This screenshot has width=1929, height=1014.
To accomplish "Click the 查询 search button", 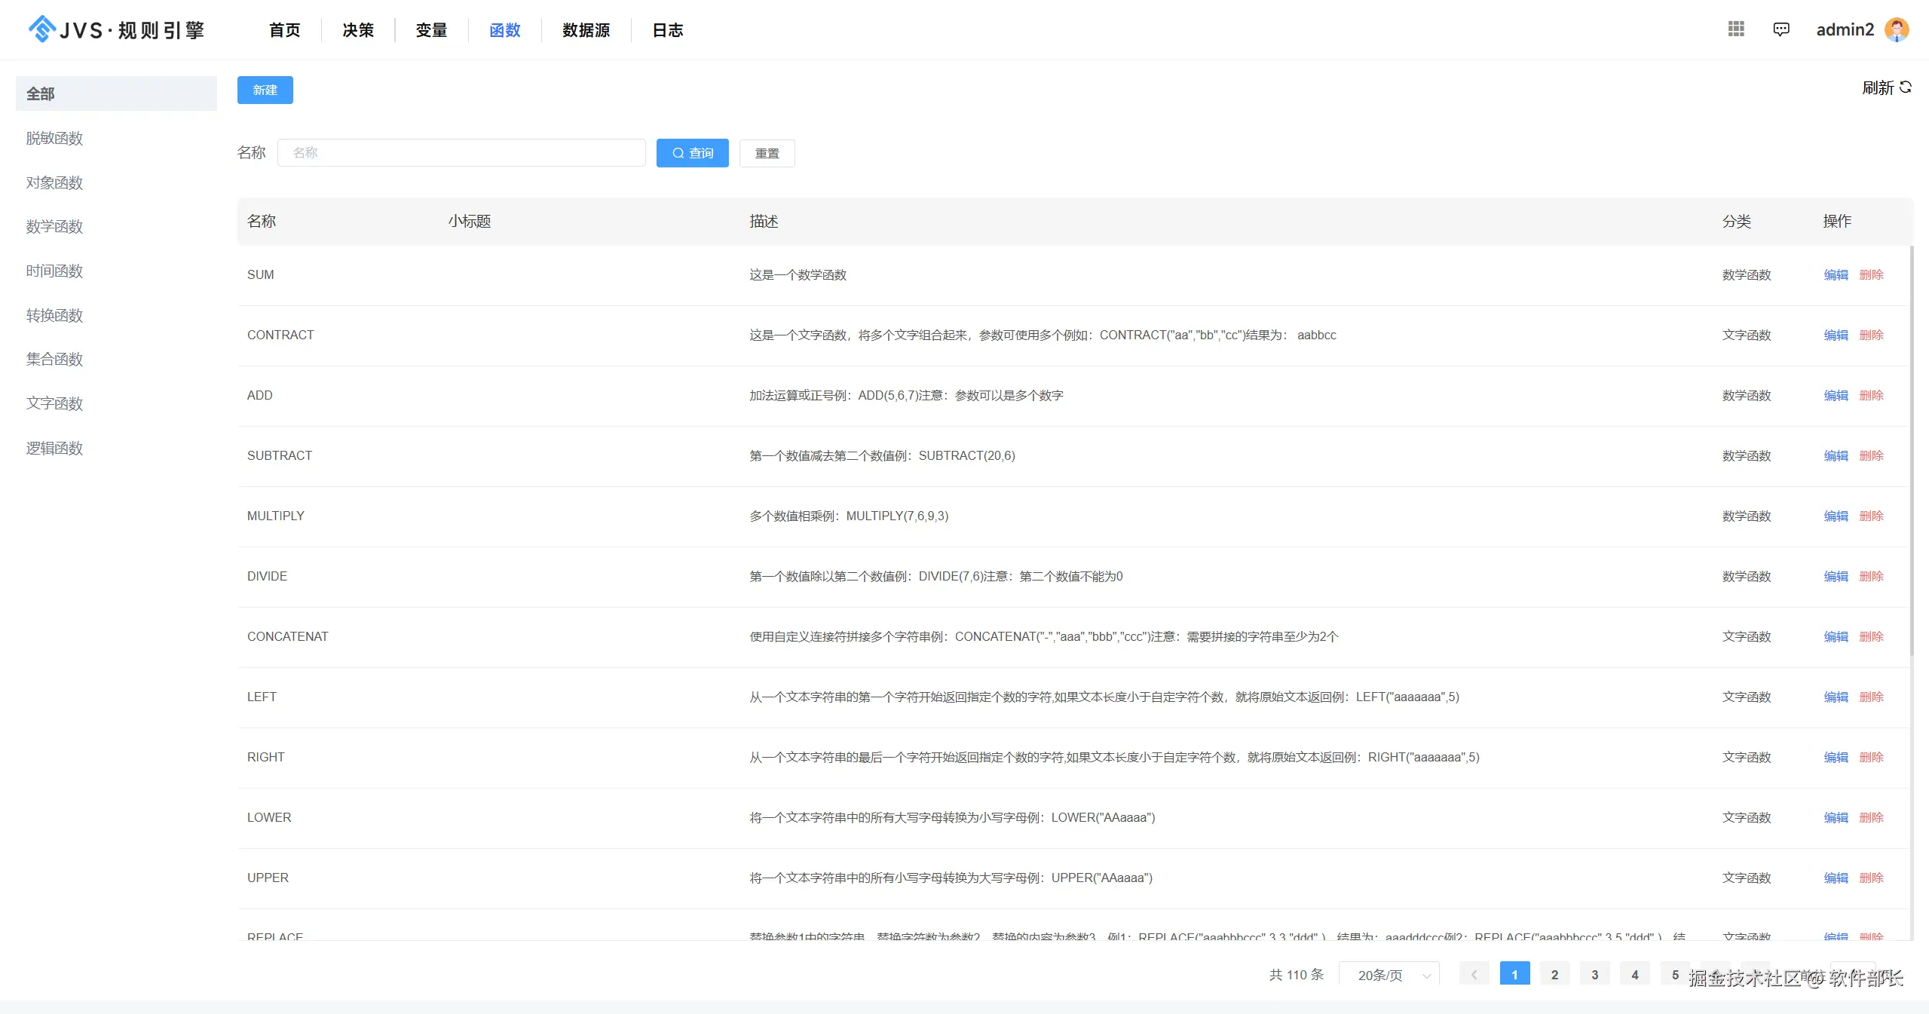I will point(692,153).
